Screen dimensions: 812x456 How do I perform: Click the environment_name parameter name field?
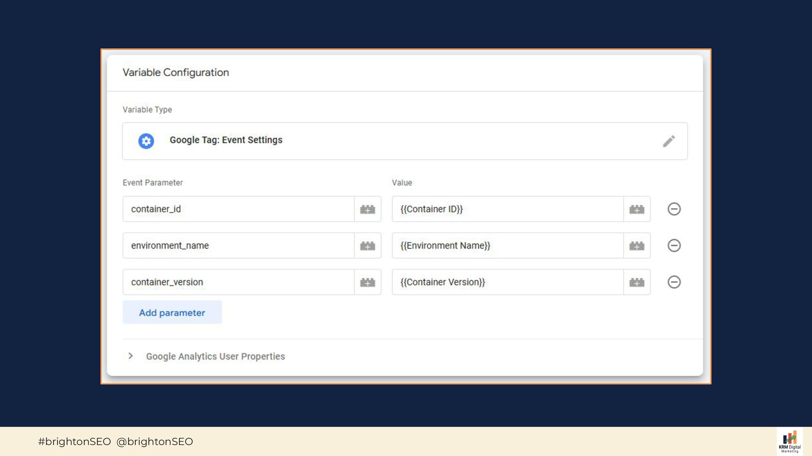[238, 246]
